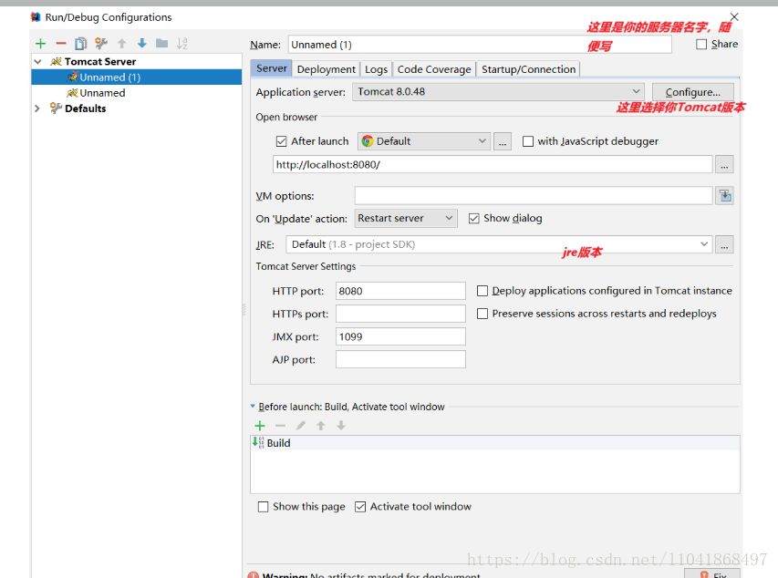
Task: Click the Tomcat icon beside Unnamed
Action: click(x=72, y=93)
